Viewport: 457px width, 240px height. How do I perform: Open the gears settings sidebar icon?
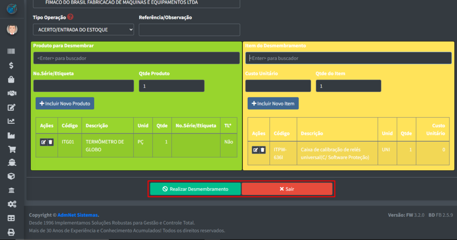[11, 204]
